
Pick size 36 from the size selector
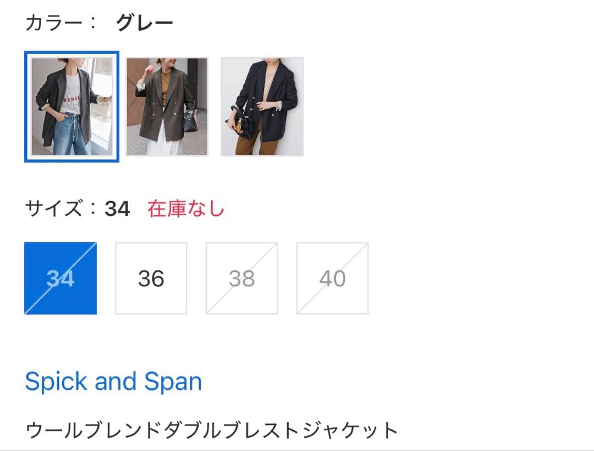click(151, 278)
